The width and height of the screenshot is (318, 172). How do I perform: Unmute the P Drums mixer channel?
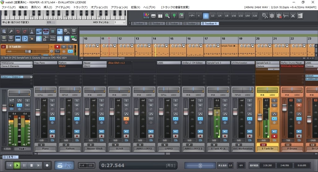(299, 105)
